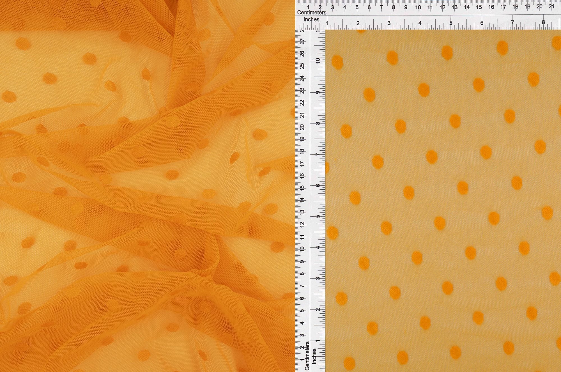The width and height of the screenshot is (561, 372).
Task: Click number 7 on vertical inch ruler
Action: tap(318, 155)
